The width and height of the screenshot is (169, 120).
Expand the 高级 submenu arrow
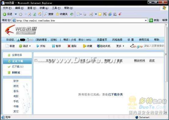(30, 46)
